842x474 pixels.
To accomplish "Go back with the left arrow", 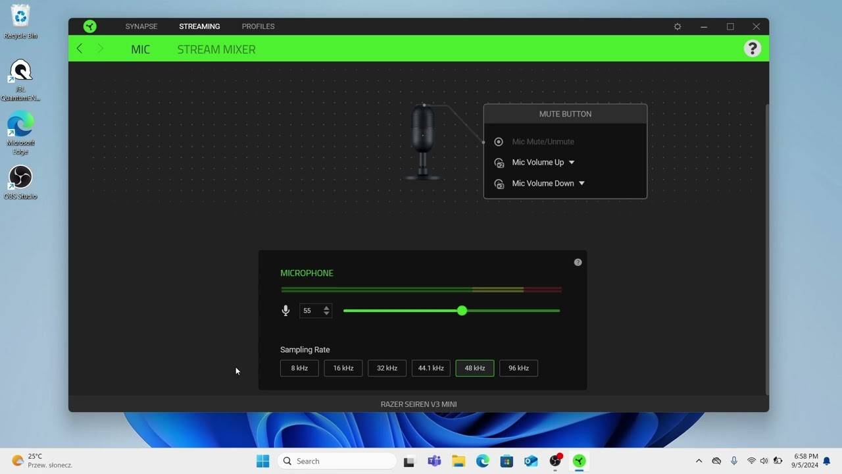I will coord(80,49).
